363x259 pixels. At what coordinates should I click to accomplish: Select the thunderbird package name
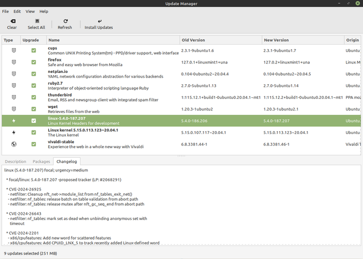click(60, 95)
